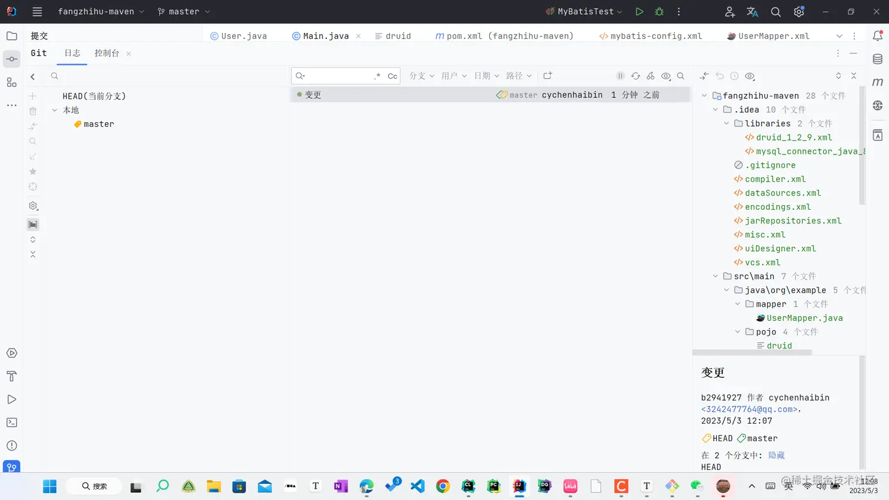
Task: Open the Build hammer tool window
Action: [x=12, y=376]
